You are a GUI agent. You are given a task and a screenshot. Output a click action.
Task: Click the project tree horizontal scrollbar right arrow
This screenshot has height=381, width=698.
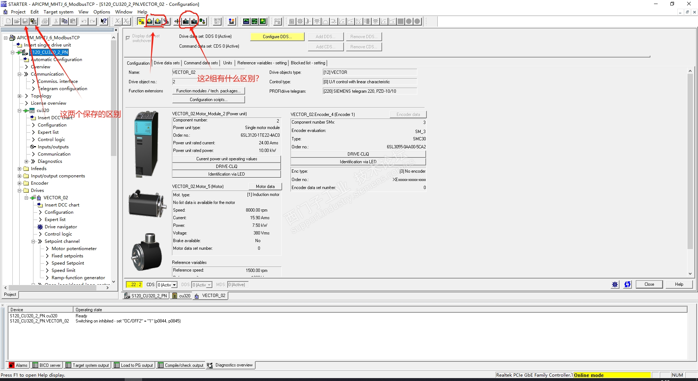(108, 288)
